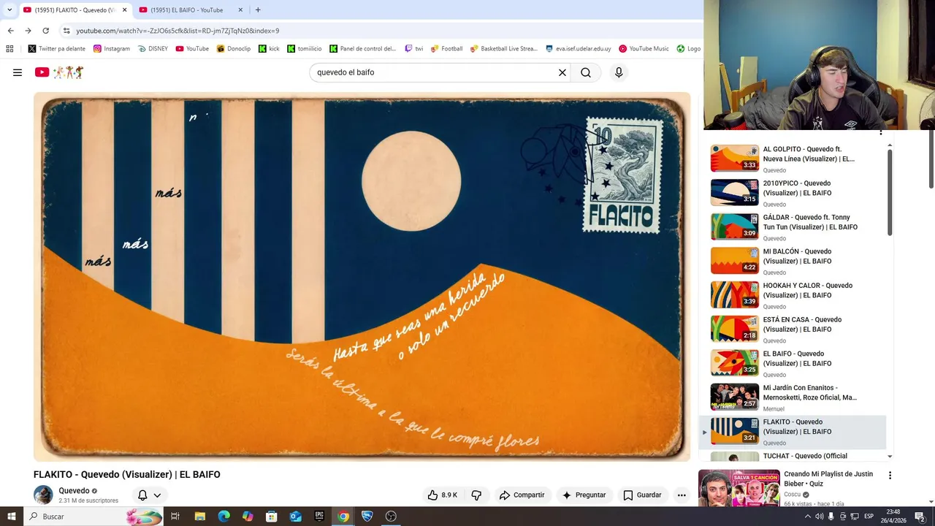Go forward with browser forward arrow
Image resolution: width=935 pixels, height=526 pixels.
click(x=28, y=31)
